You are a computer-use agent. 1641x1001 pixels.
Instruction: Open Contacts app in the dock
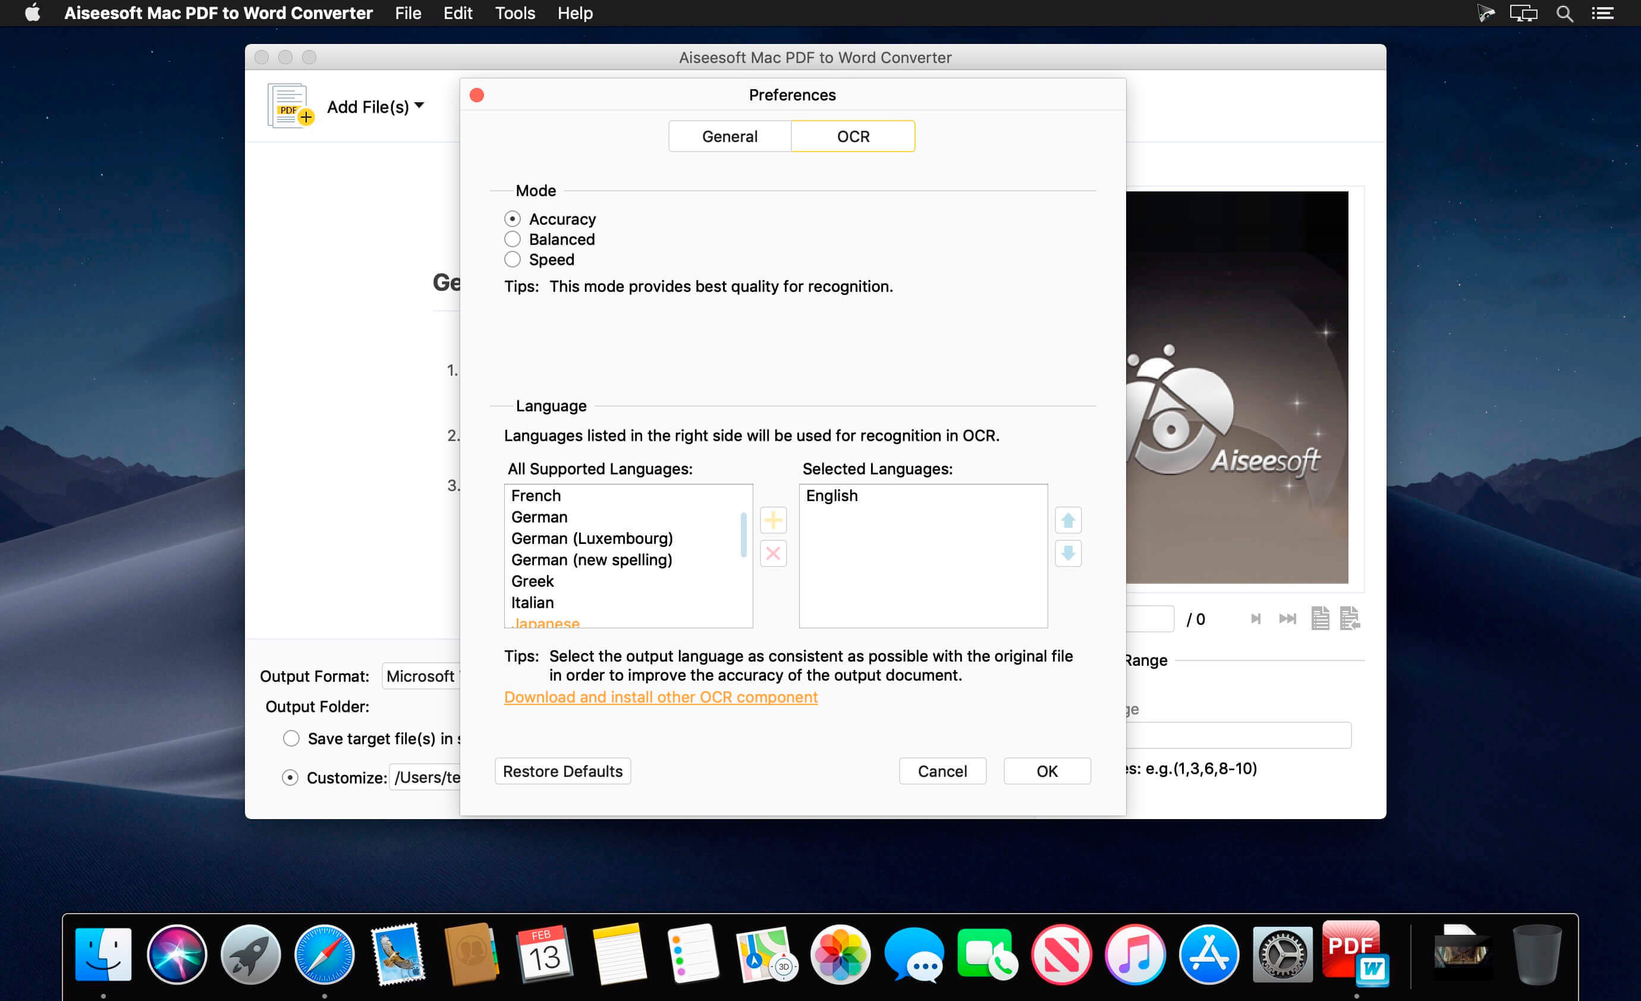pos(471,955)
